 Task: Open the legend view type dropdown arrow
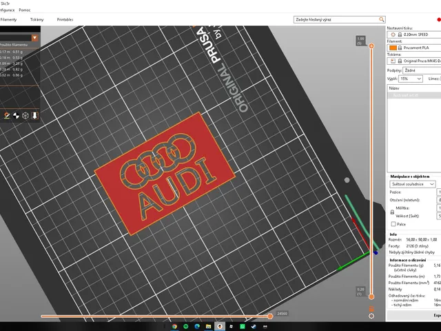[x=34, y=38]
